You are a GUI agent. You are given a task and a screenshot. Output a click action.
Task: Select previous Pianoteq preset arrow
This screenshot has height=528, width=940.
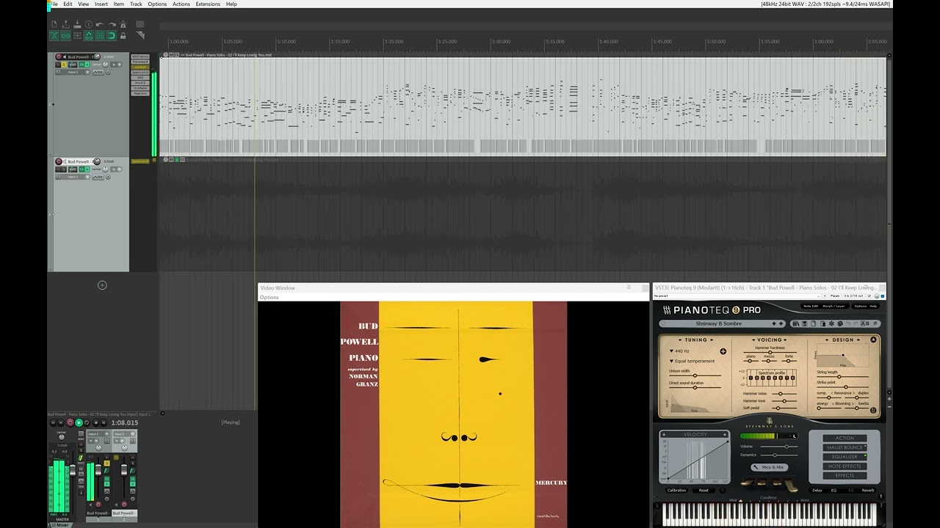pos(774,323)
